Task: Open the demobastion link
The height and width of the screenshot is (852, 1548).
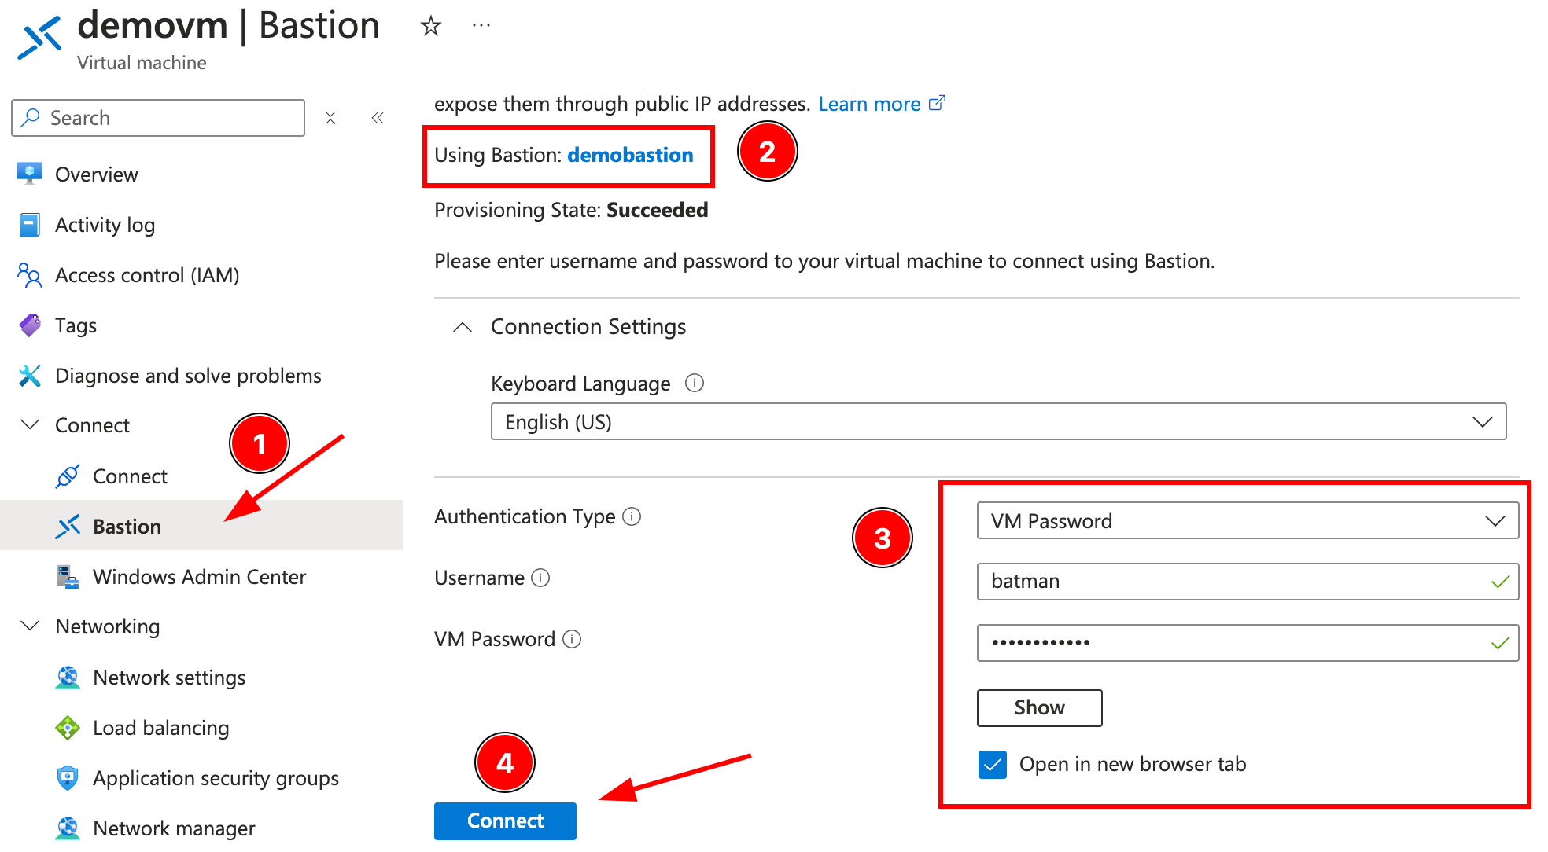Action: coord(629,155)
